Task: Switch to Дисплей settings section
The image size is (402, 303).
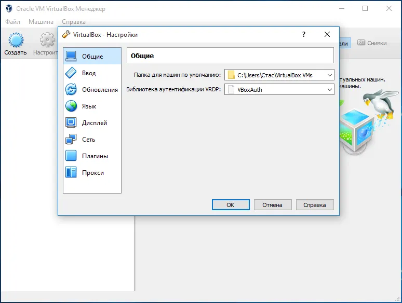Action: point(92,123)
